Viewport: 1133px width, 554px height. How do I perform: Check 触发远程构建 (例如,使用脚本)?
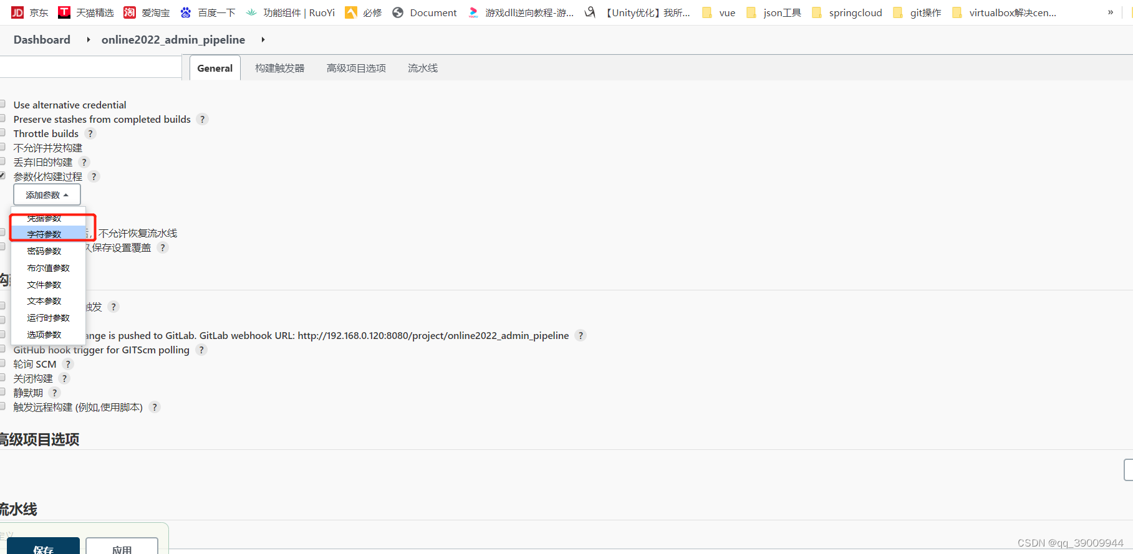[x=2, y=406]
